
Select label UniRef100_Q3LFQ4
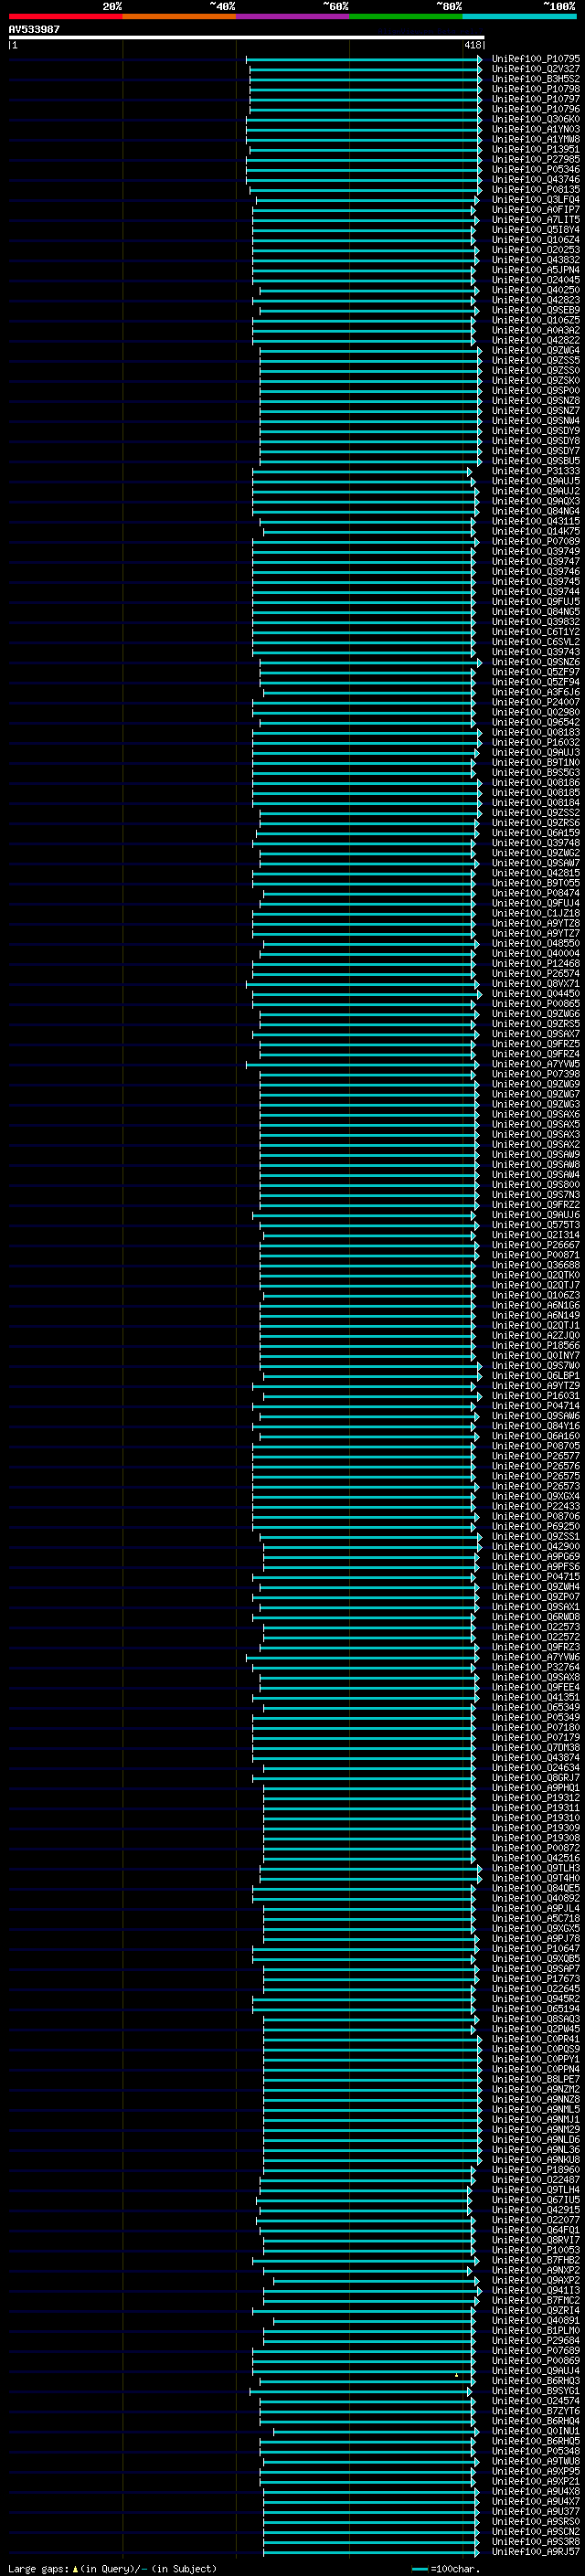click(535, 200)
